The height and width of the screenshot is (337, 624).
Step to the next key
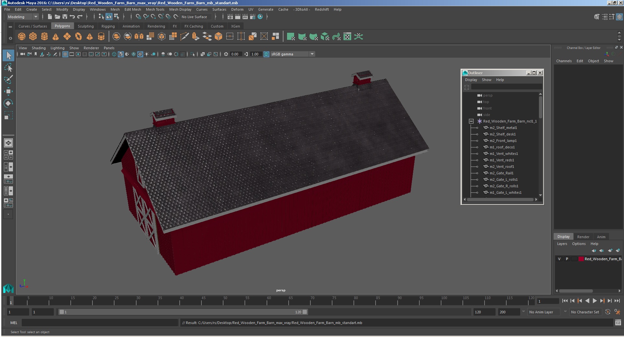click(x=602, y=301)
